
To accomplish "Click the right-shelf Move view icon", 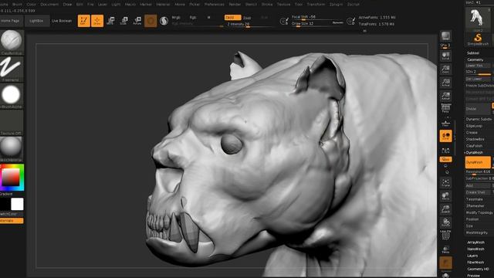I will (445, 196).
